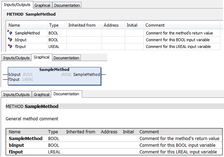
Task: Switch to Inputs/Outputs tab above the block diagram
Action: (x=16, y=58)
